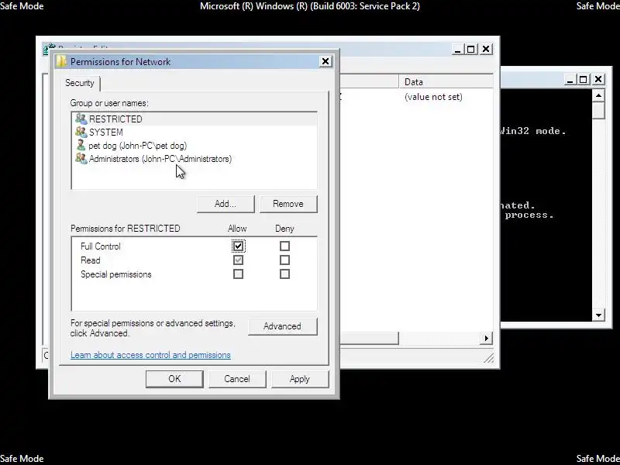Open the Security tab
The height and width of the screenshot is (465, 620).
80,83
